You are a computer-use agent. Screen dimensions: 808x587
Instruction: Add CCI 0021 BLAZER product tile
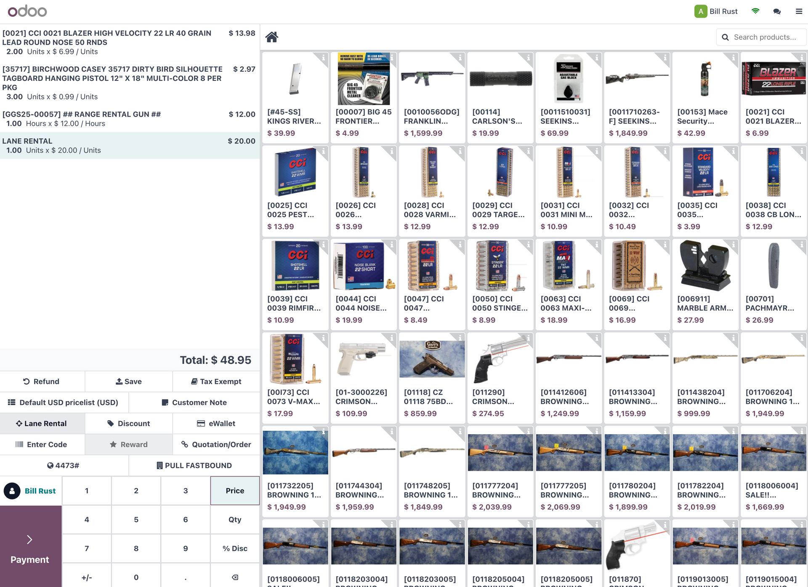[x=774, y=98]
